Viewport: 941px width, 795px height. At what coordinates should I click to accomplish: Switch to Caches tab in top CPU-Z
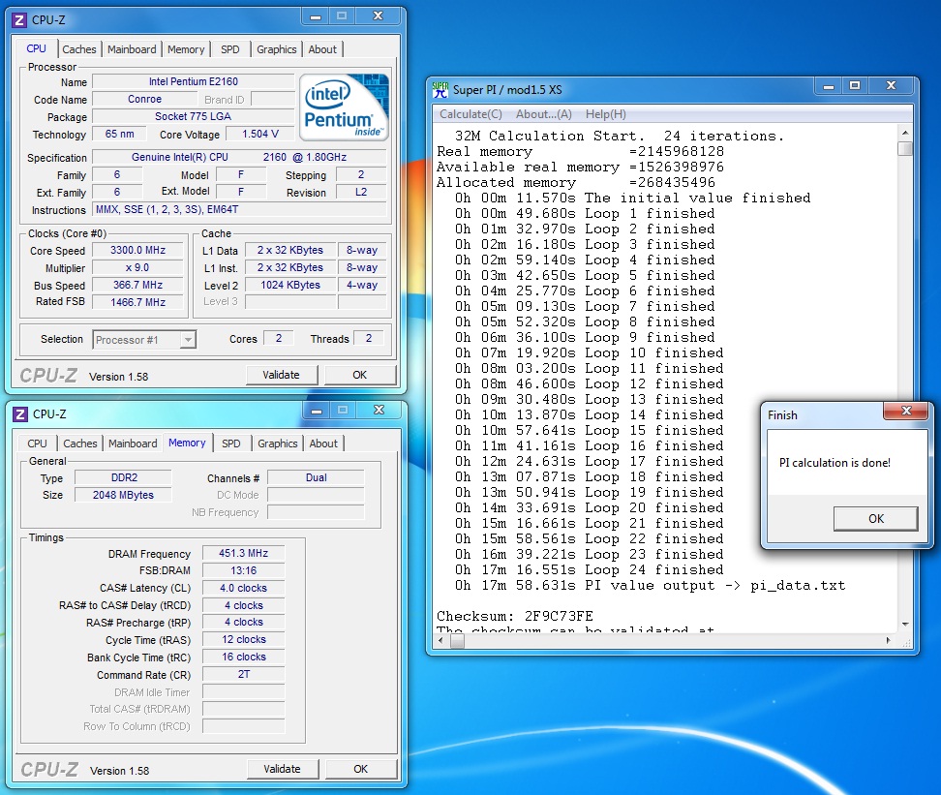pos(79,49)
